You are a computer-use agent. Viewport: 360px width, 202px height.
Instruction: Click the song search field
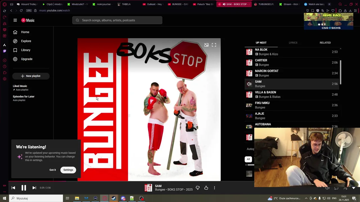coord(117,20)
